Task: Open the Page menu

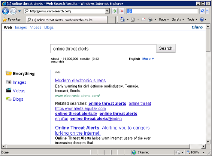Action: pos(164,19)
